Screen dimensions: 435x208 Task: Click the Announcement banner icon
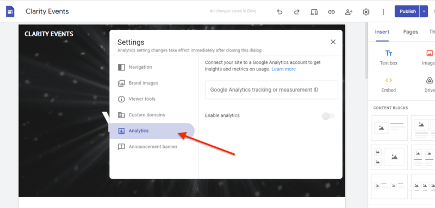click(121, 147)
